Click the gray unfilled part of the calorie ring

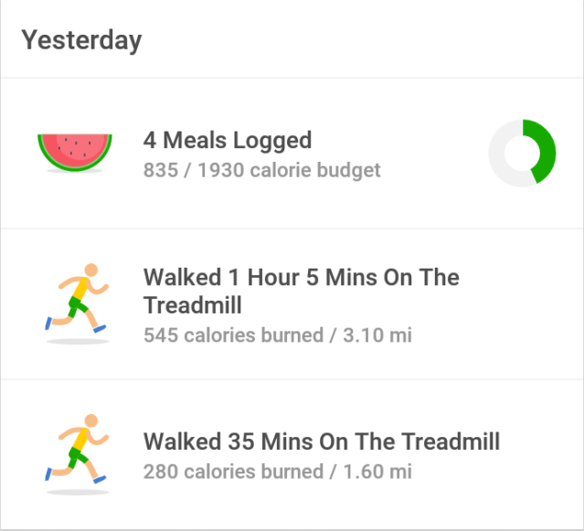(499, 154)
